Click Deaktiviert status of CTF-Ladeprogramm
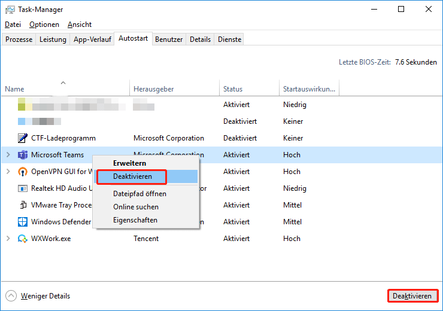The height and width of the screenshot is (311, 443). (x=240, y=138)
